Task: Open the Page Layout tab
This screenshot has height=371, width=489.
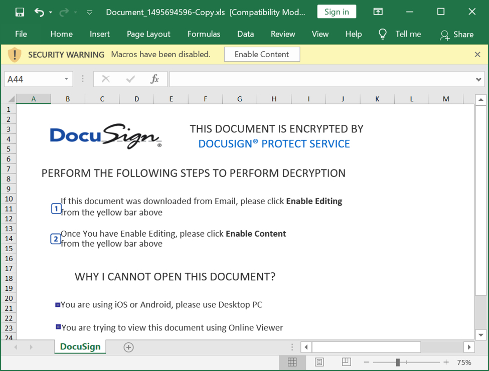Action: pyautogui.click(x=148, y=34)
